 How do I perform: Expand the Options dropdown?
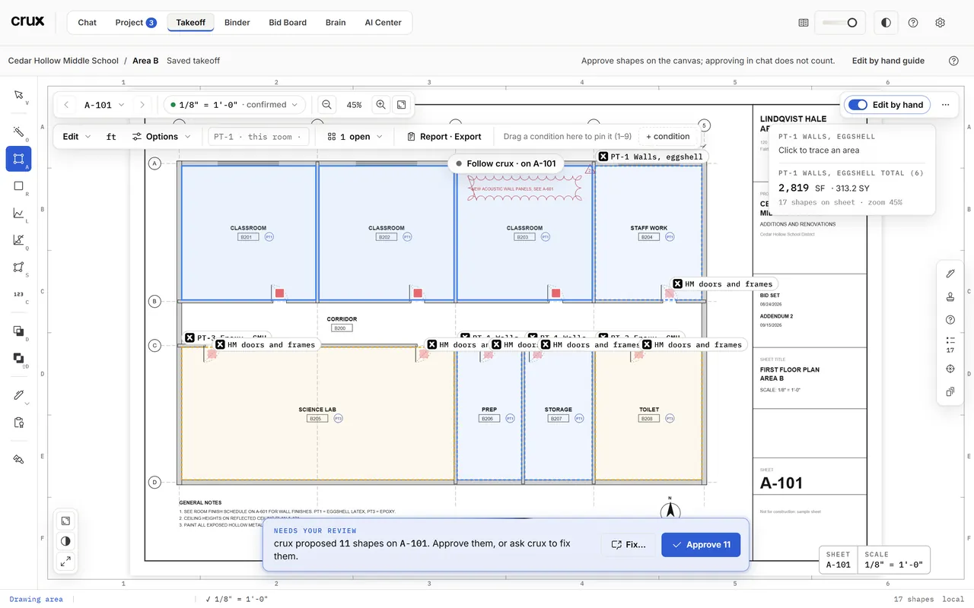(x=161, y=137)
